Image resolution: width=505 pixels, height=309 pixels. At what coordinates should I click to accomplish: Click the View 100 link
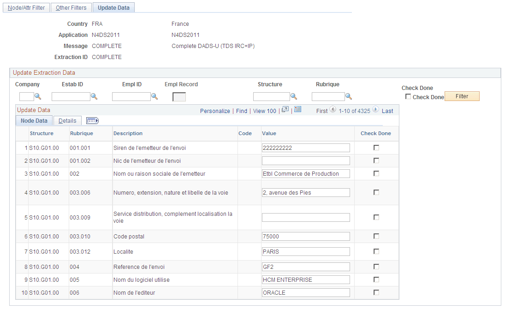[264, 111]
